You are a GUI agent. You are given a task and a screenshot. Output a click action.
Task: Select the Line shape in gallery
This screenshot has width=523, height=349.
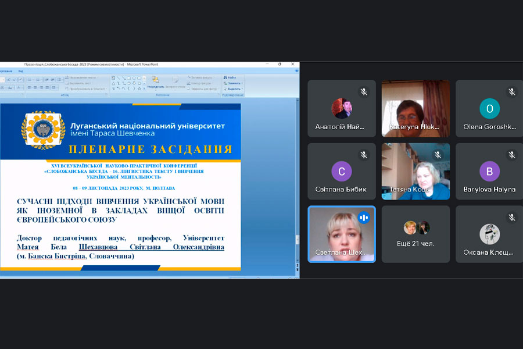(x=119, y=78)
